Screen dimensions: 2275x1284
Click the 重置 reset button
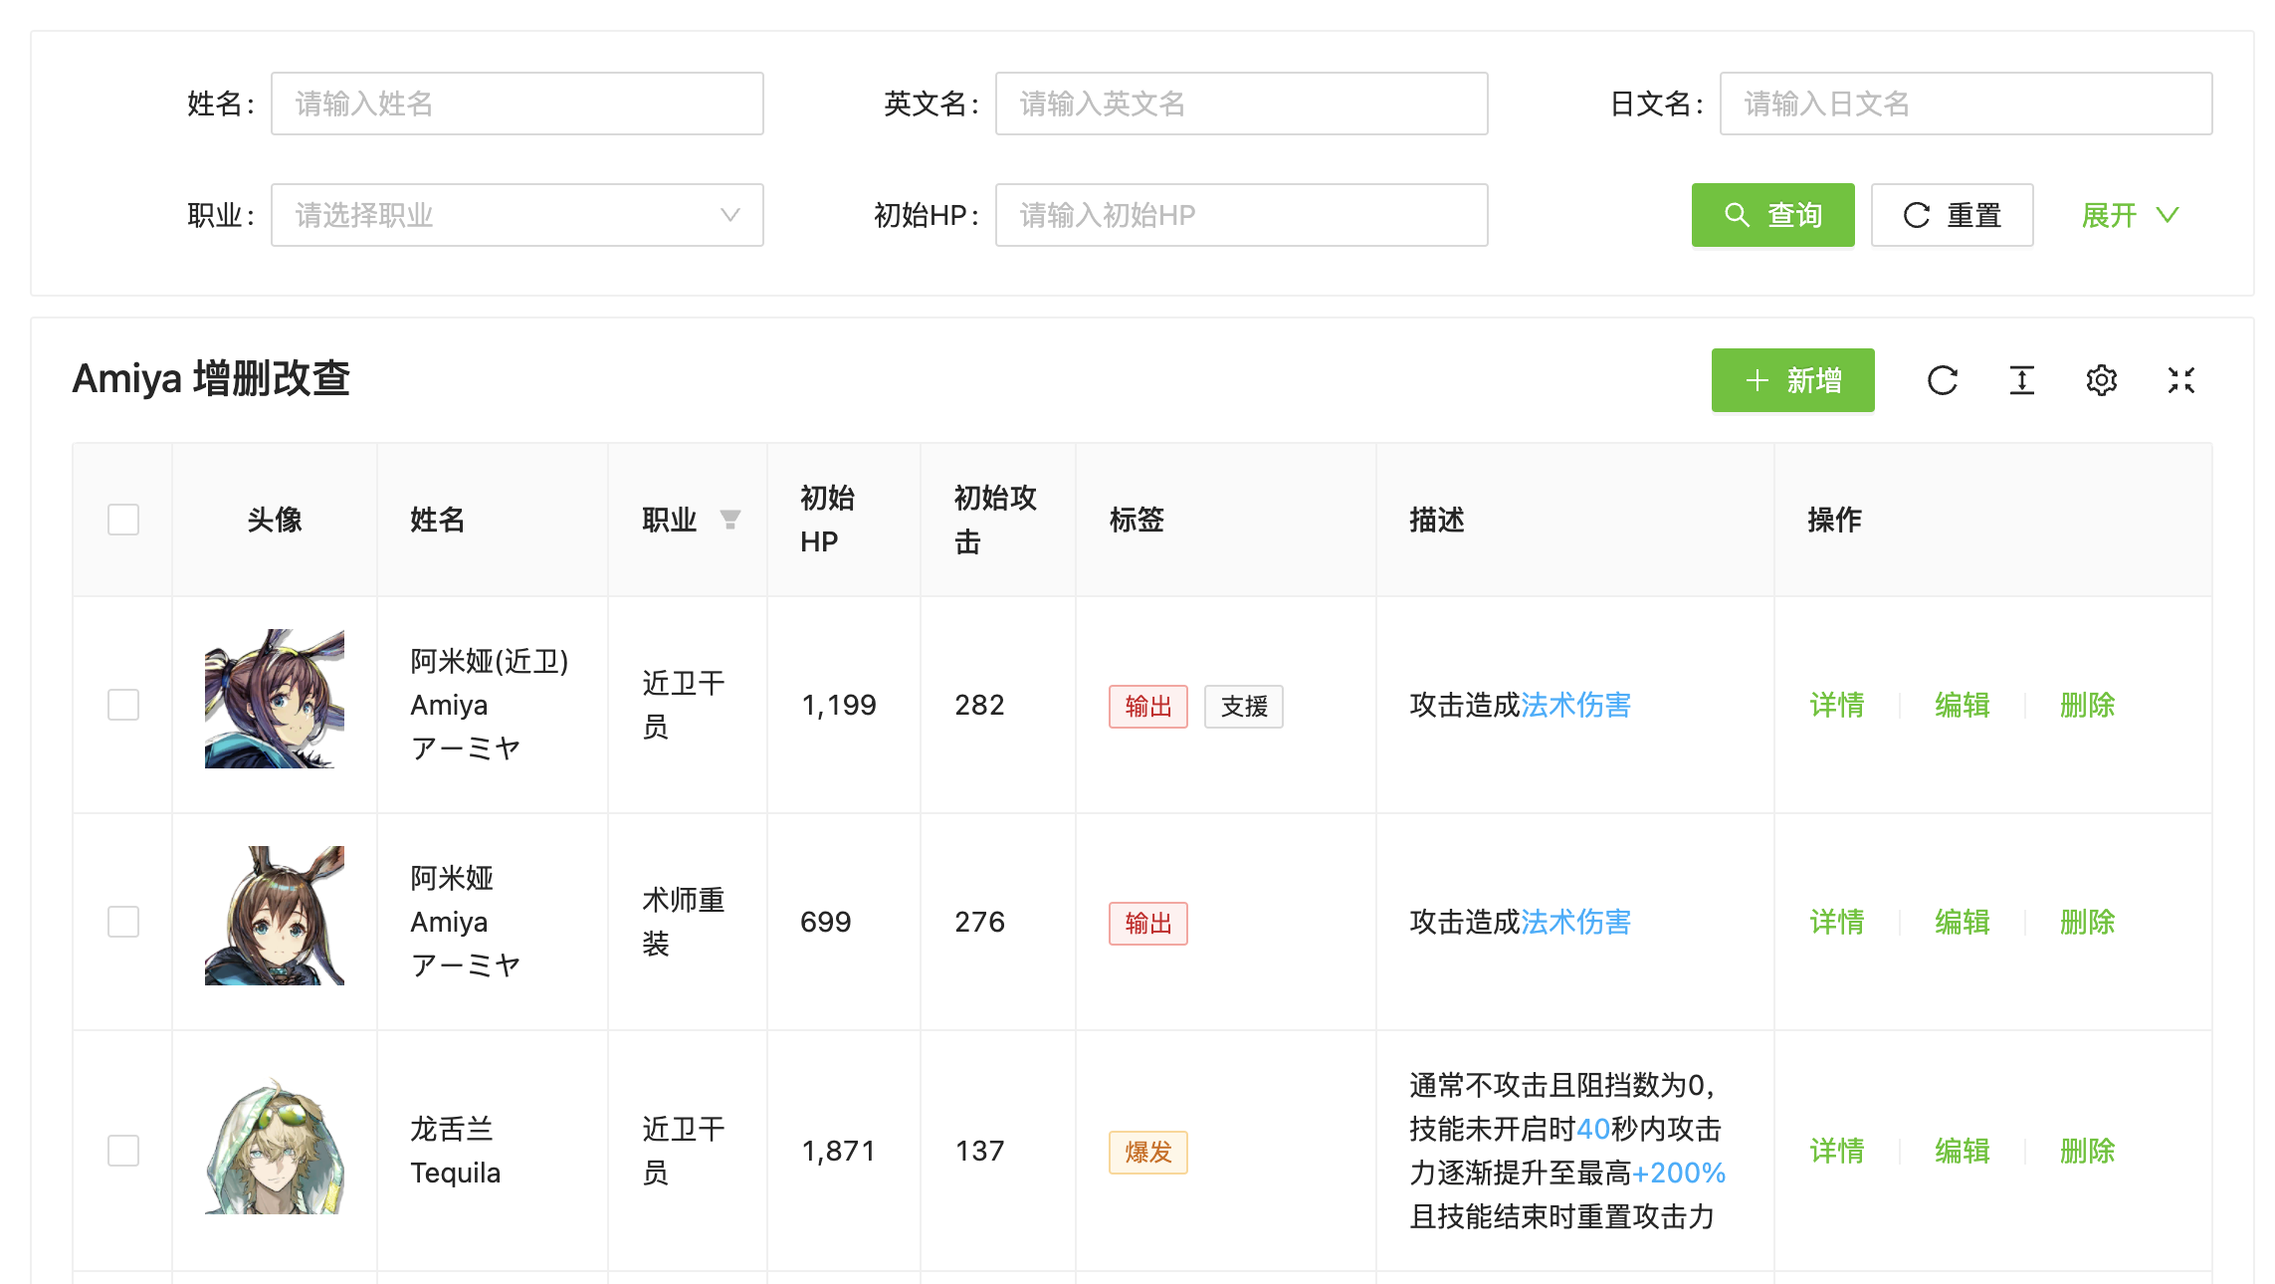pyautogui.click(x=1952, y=215)
